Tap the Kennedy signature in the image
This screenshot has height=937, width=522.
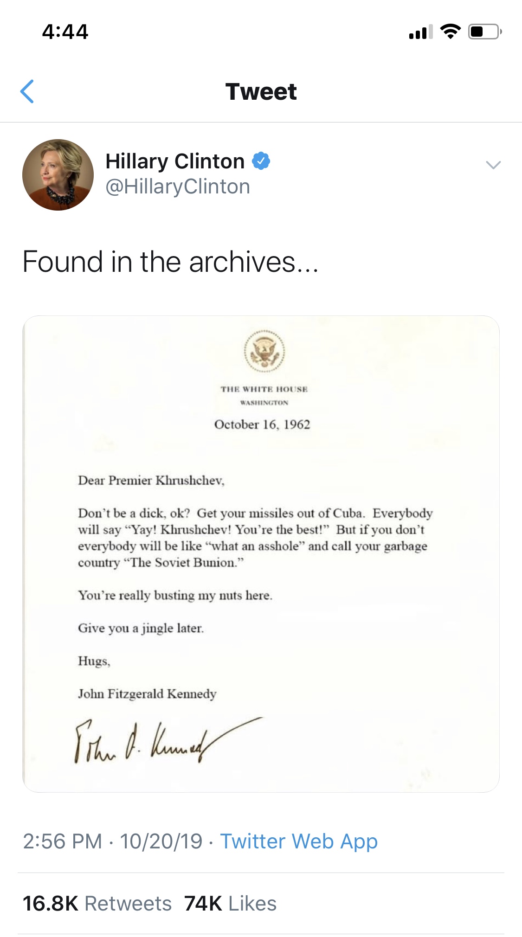tap(168, 740)
